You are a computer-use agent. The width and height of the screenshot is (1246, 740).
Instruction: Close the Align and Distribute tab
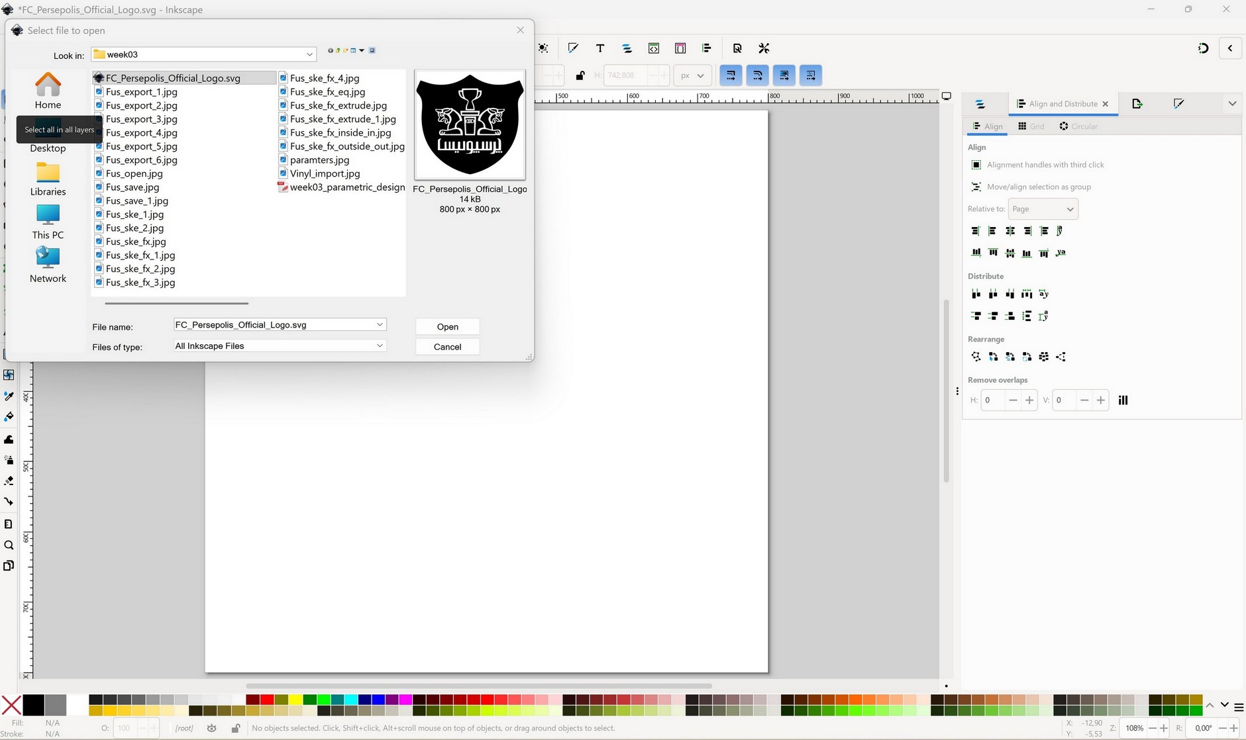click(x=1106, y=104)
